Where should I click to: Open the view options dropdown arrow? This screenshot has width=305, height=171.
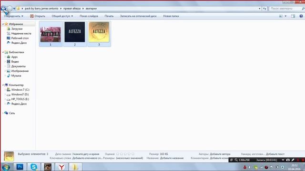(285, 16)
